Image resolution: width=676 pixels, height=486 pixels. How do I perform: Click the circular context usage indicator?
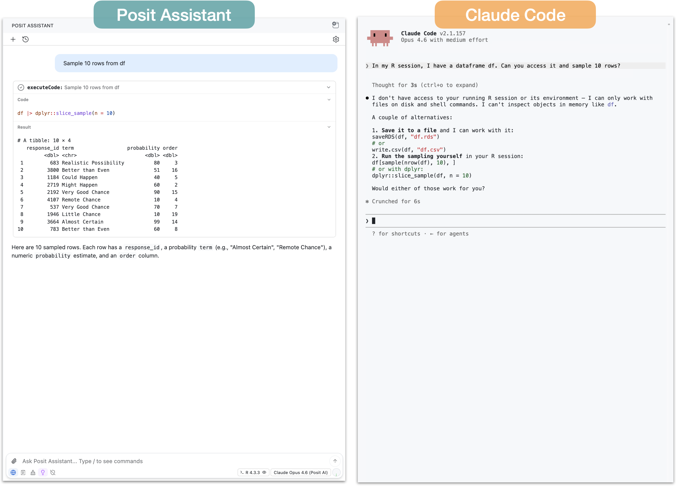click(x=336, y=472)
